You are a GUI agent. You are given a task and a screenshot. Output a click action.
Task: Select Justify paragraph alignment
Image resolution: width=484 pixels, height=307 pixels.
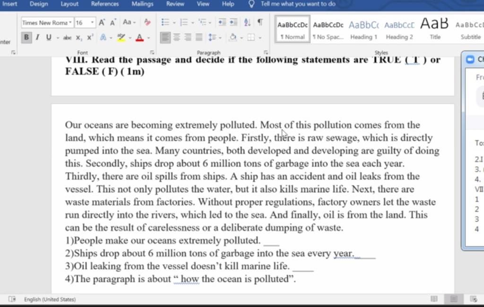point(199,38)
